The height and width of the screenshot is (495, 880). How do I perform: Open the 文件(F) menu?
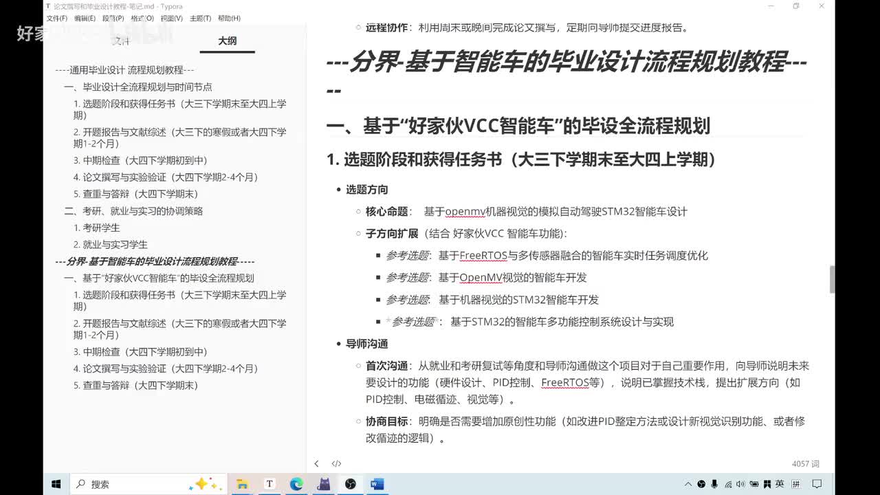57,19
